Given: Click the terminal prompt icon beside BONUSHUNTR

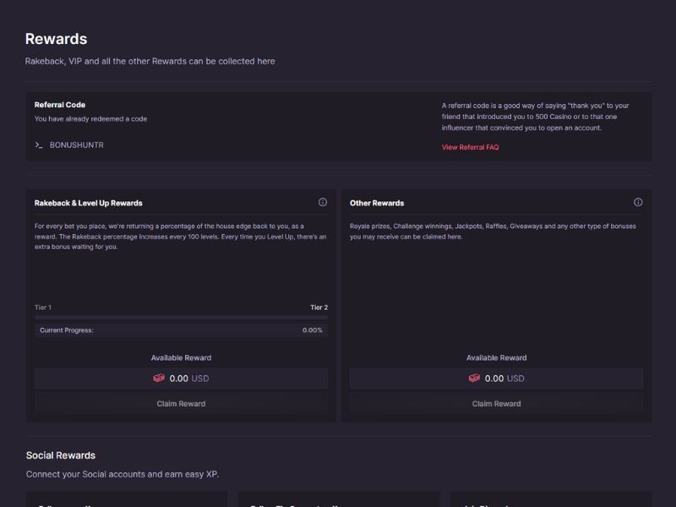Looking at the screenshot, I should point(39,144).
